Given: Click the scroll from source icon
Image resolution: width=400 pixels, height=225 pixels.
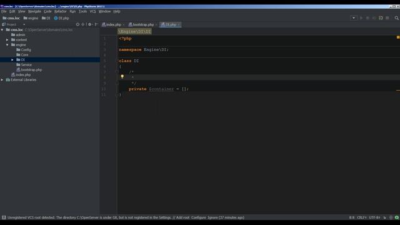Looking at the screenshot, I should [77, 24].
